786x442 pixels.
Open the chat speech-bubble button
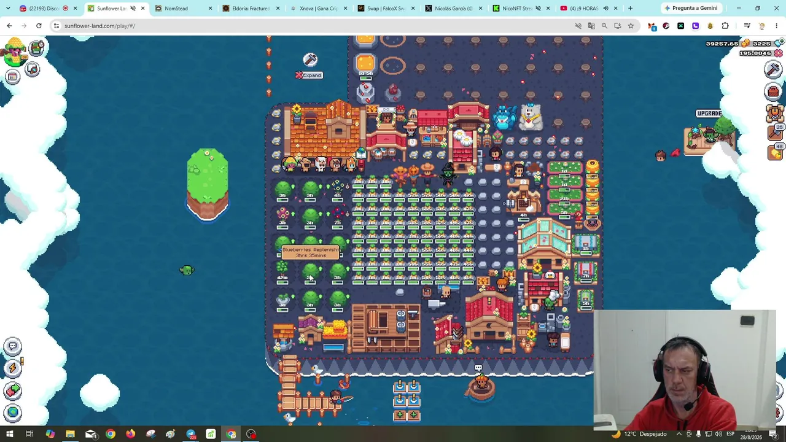(x=12, y=346)
